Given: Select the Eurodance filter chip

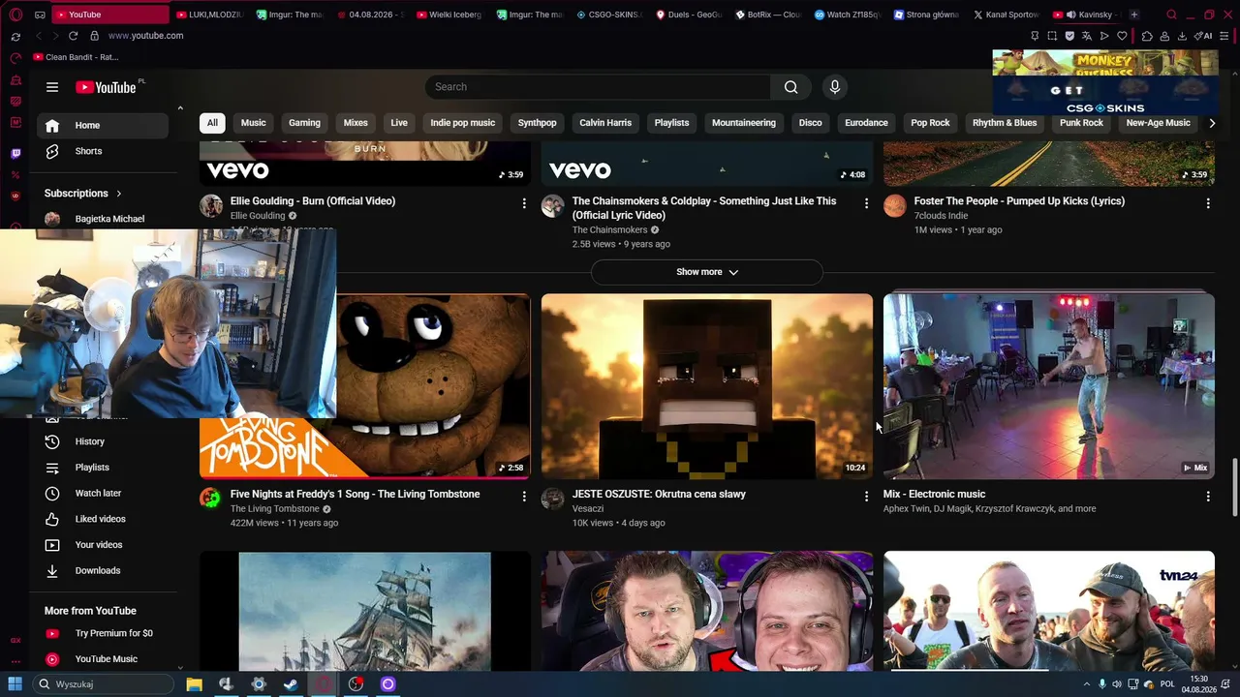Looking at the screenshot, I should [866, 123].
